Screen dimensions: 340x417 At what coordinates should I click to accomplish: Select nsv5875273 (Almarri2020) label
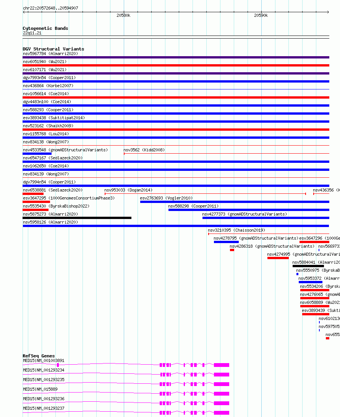[x=50, y=214]
